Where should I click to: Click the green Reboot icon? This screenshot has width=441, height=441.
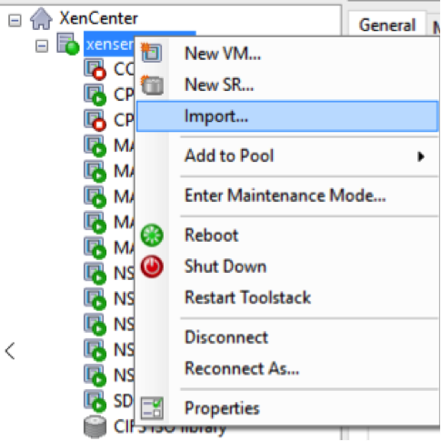[x=152, y=236]
